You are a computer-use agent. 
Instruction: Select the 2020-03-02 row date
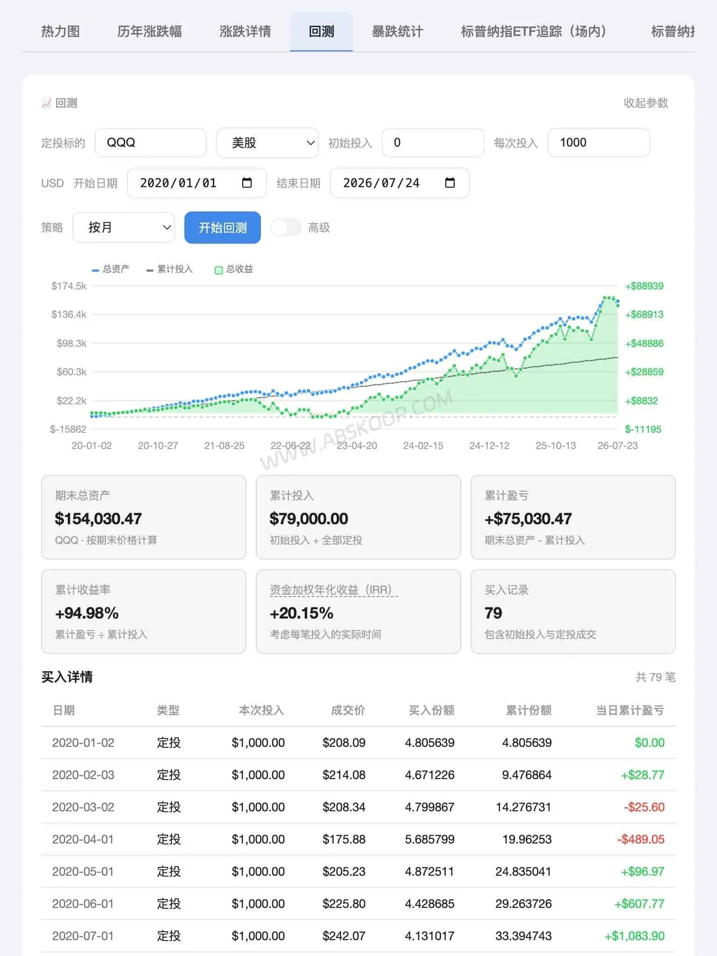[83, 807]
